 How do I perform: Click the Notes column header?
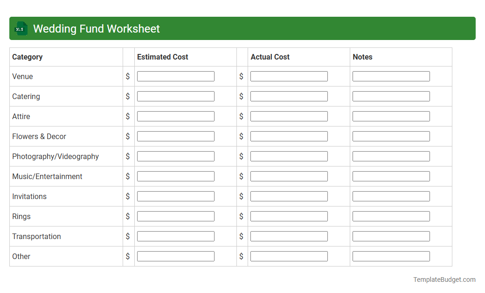[362, 57]
